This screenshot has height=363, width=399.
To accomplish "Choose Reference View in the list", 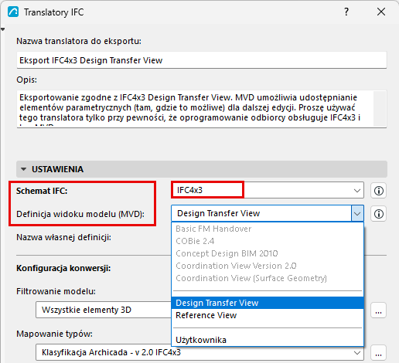I will 268,315.
